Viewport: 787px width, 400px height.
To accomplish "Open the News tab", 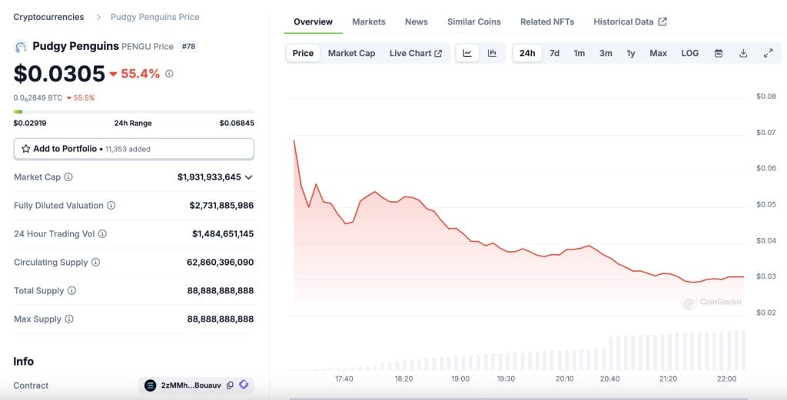I will click(416, 21).
